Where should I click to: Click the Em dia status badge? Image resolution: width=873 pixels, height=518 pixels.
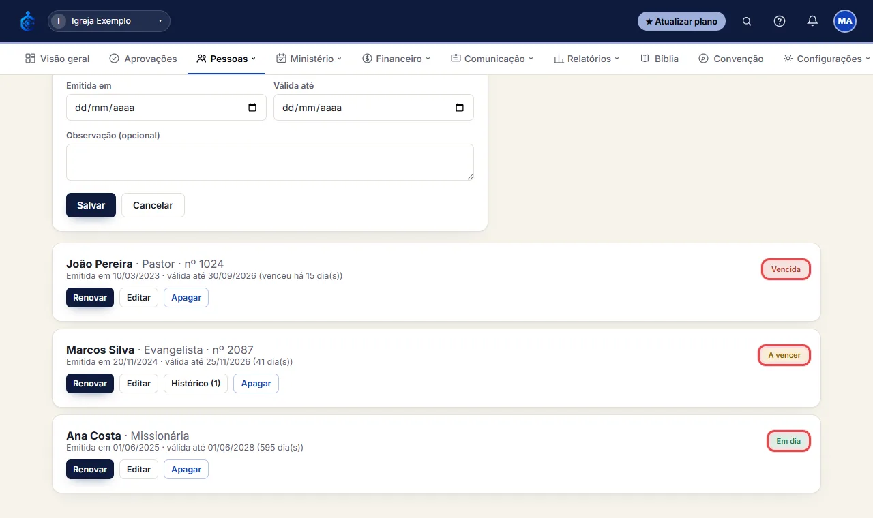click(x=788, y=441)
